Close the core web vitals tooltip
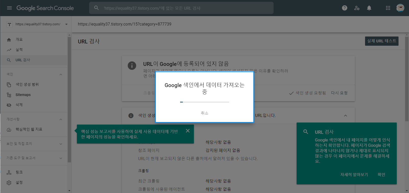 click(188, 131)
